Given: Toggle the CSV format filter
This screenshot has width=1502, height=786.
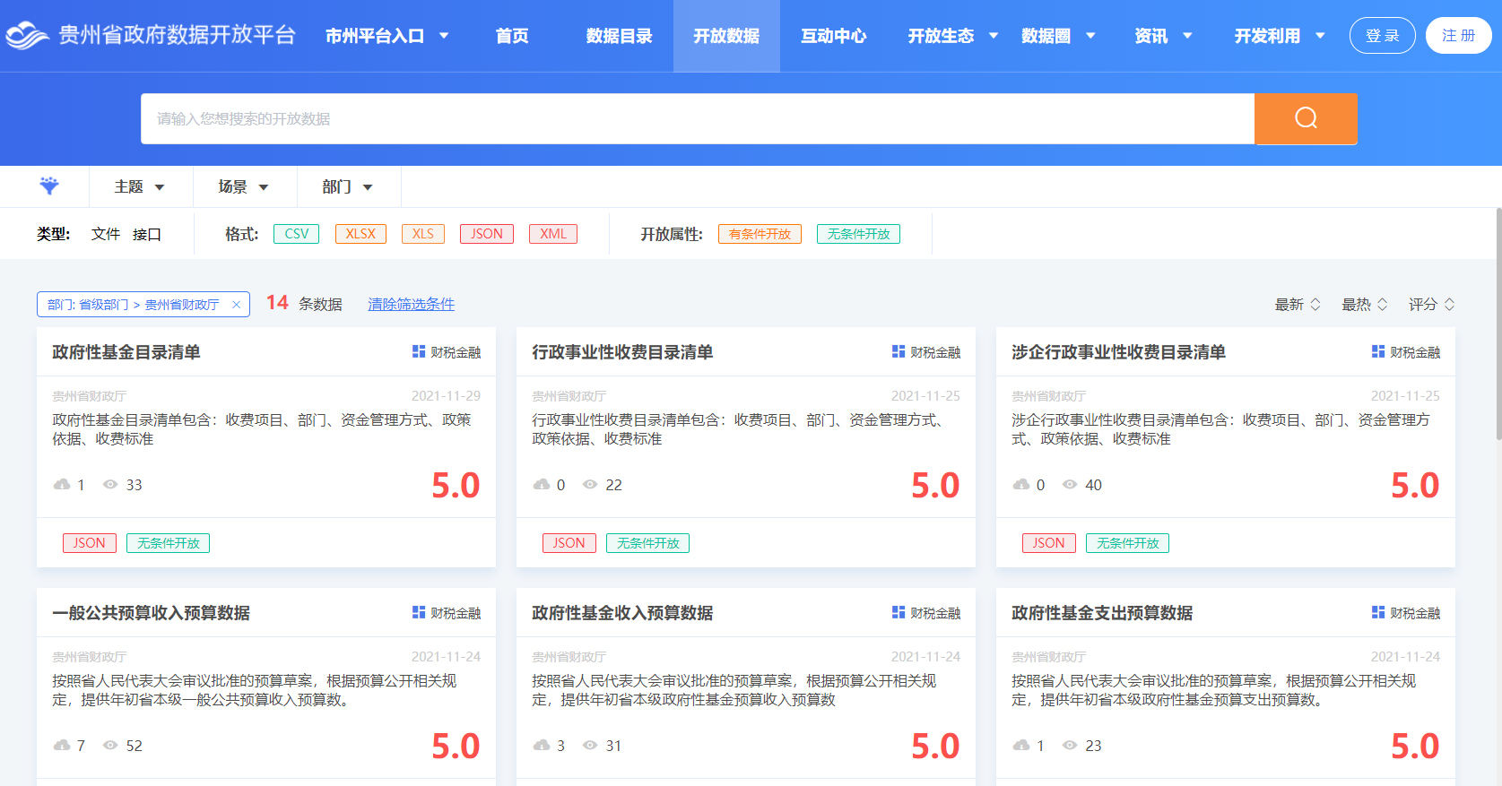Looking at the screenshot, I should 296,234.
